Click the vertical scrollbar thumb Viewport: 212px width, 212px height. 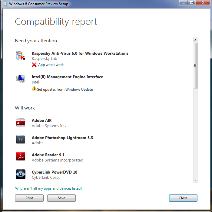tap(195, 66)
